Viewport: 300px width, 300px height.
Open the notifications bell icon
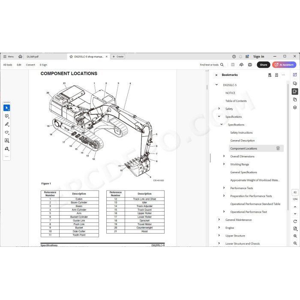click(x=240, y=57)
